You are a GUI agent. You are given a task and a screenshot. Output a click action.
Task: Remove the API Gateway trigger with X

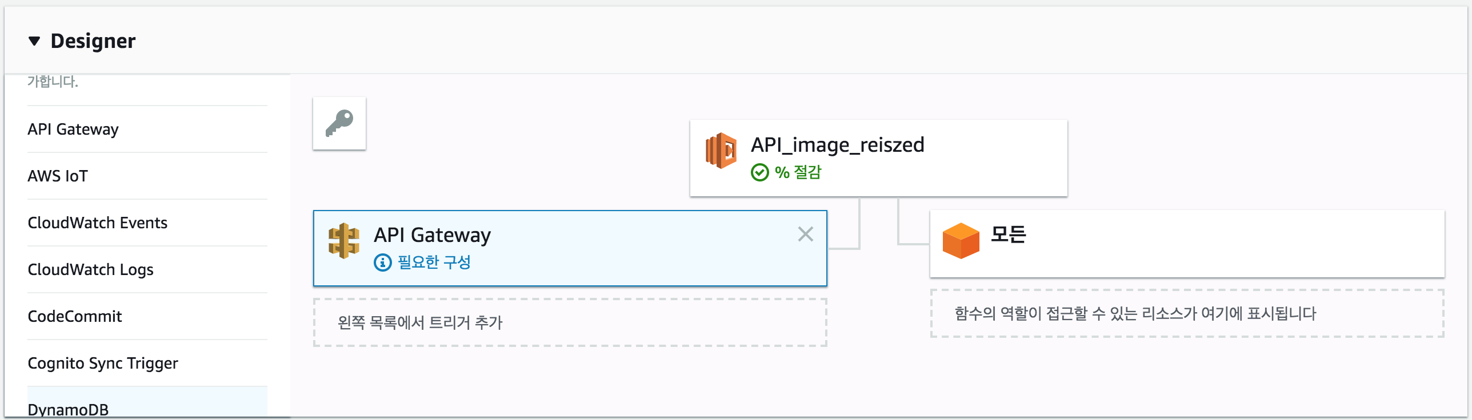pos(806,234)
